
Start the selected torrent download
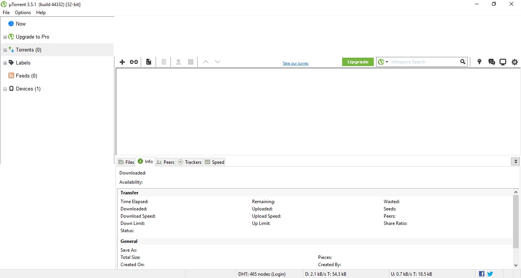(x=178, y=61)
